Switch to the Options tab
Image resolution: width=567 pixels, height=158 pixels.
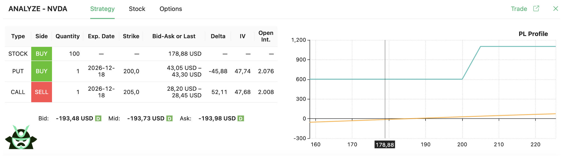[170, 9]
